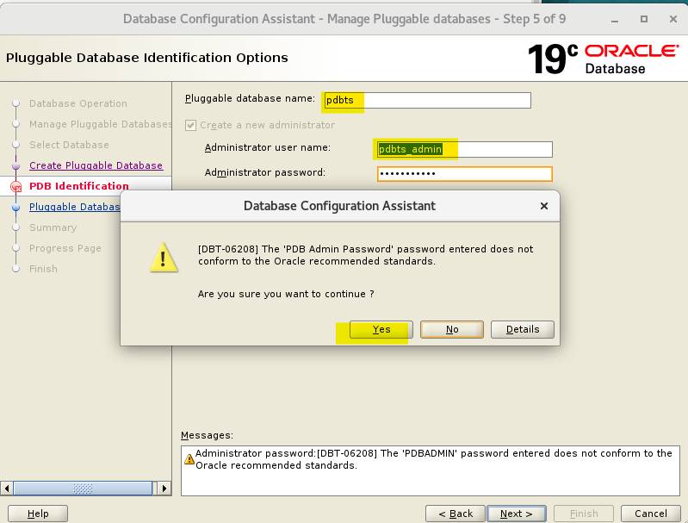
Task: Select the Progress Page step
Action: 65,248
